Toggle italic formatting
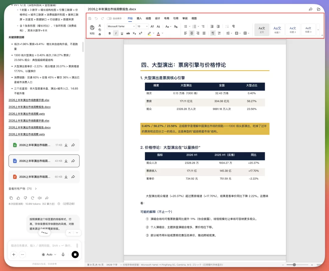The height and width of the screenshot is (271, 329). pyautogui.click(x=116, y=33)
